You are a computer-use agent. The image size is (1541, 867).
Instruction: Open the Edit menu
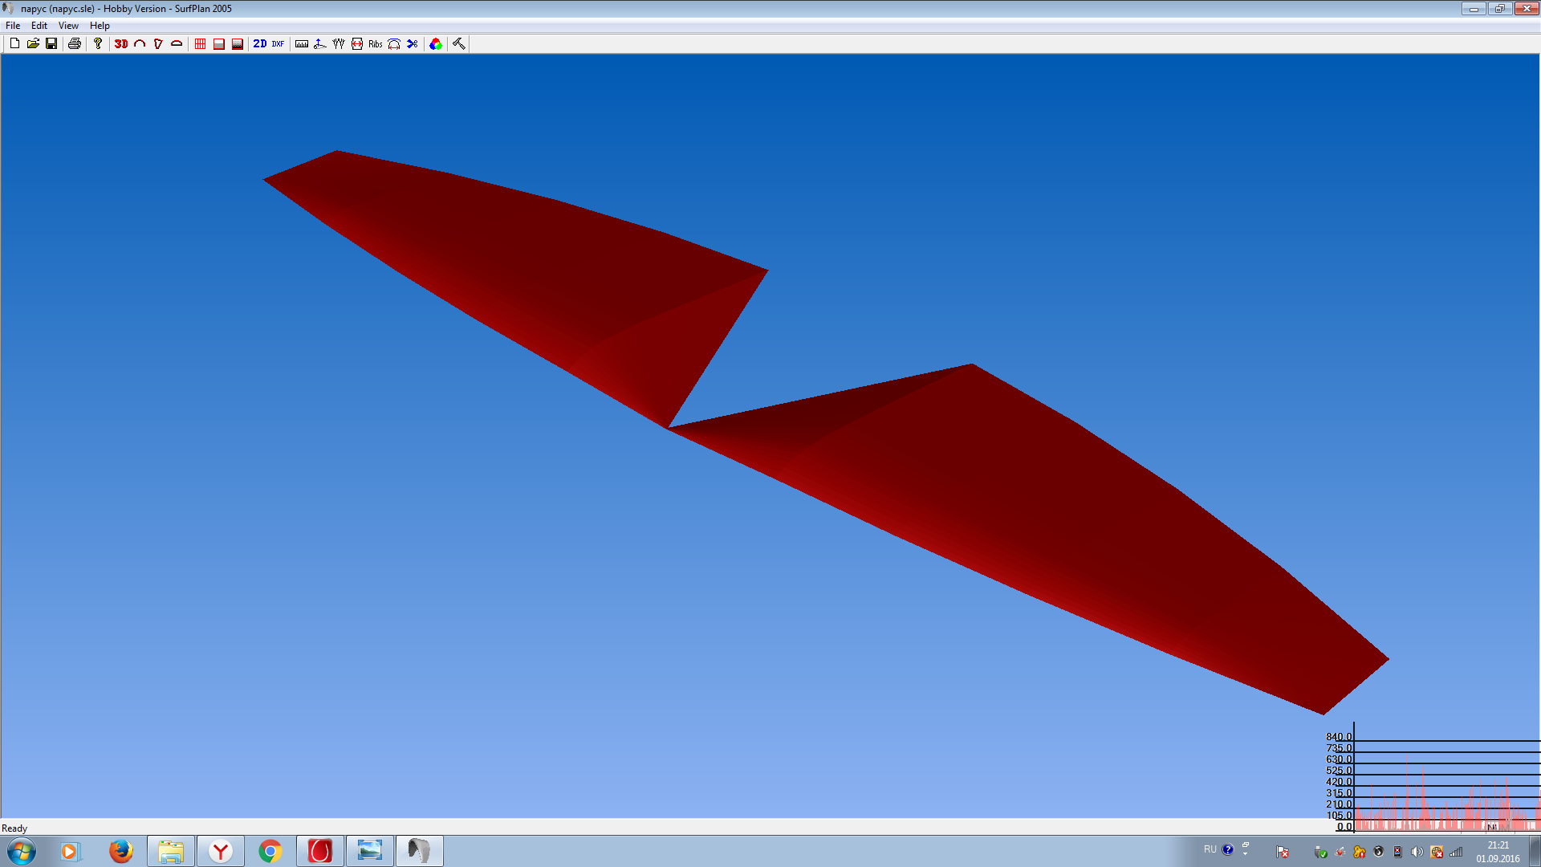click(x=39, y=26)
